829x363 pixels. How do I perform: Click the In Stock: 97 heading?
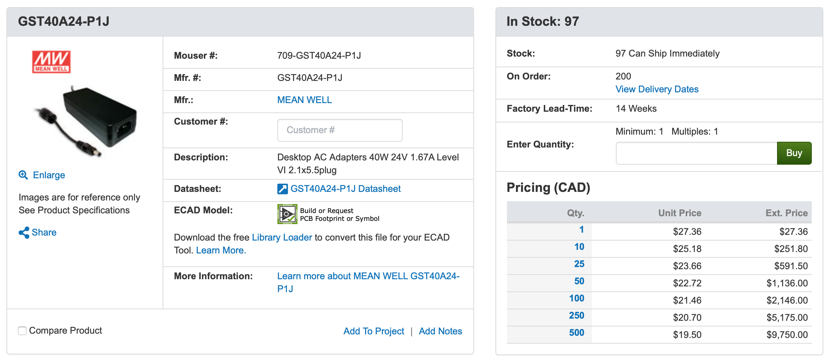click(542, 21)
